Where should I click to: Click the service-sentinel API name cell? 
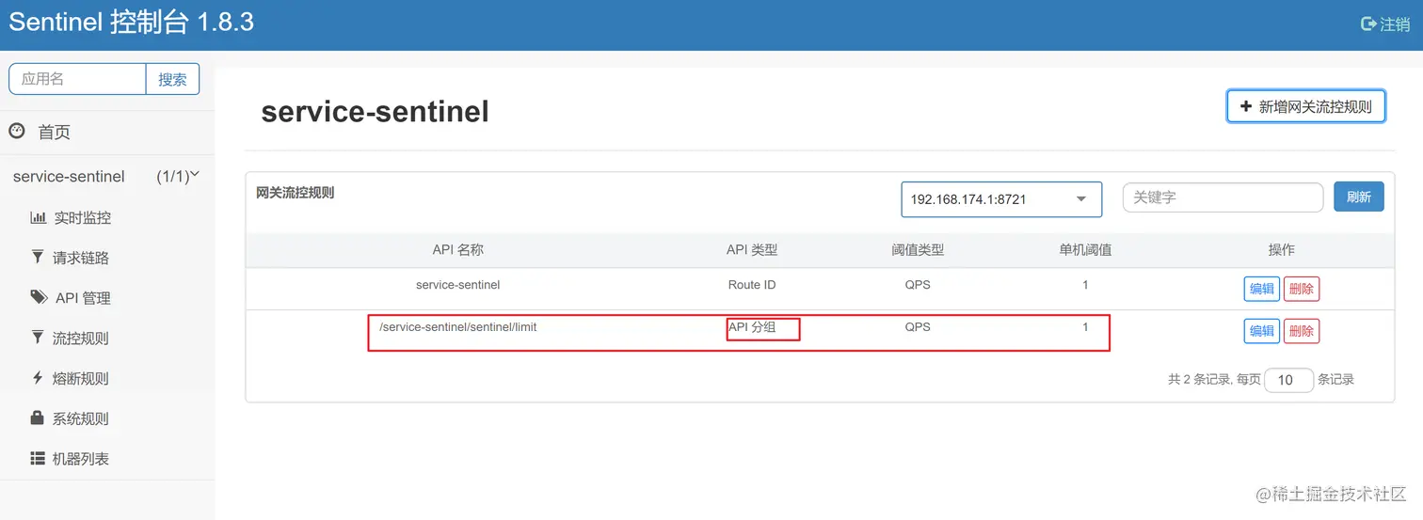click(x=458, y=284)
